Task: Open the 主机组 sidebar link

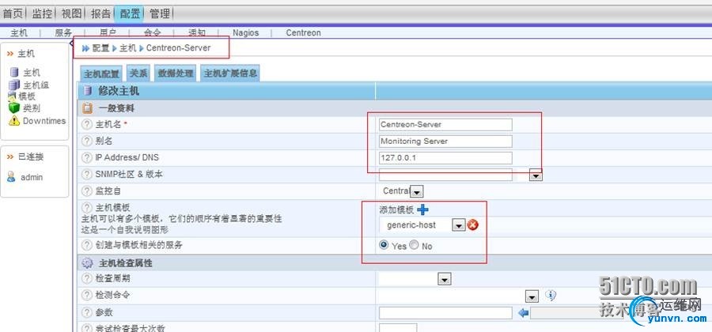Action: [36, 85]
